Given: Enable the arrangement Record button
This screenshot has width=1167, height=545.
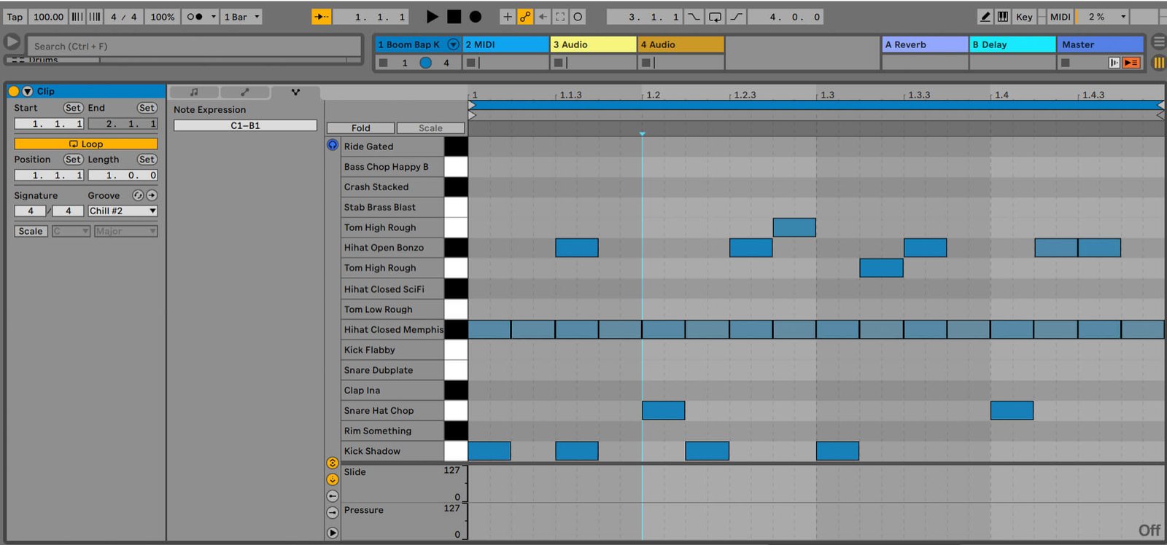Looking at the screenshot, I should click(475, 16).
